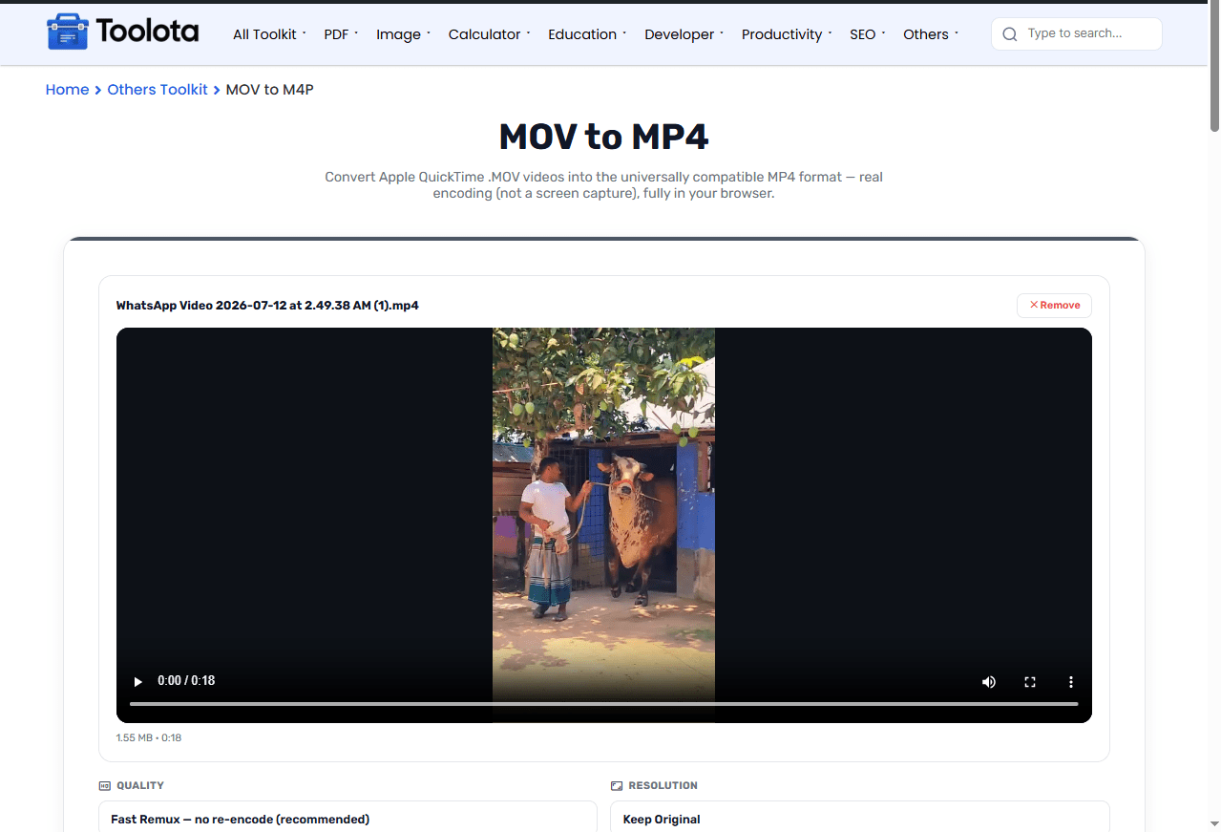Click the RESOLUTION section icon

point(617,786)
